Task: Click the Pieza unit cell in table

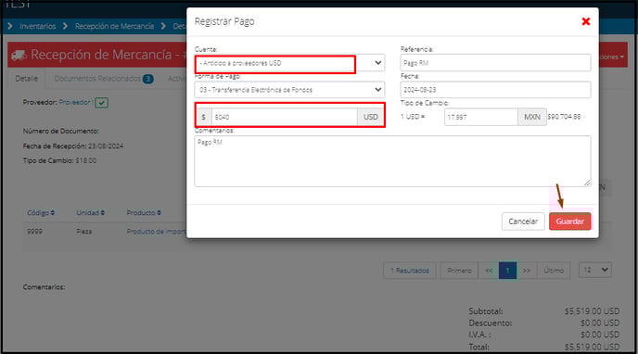Action: pyautogui.click(x=83, y=232)
